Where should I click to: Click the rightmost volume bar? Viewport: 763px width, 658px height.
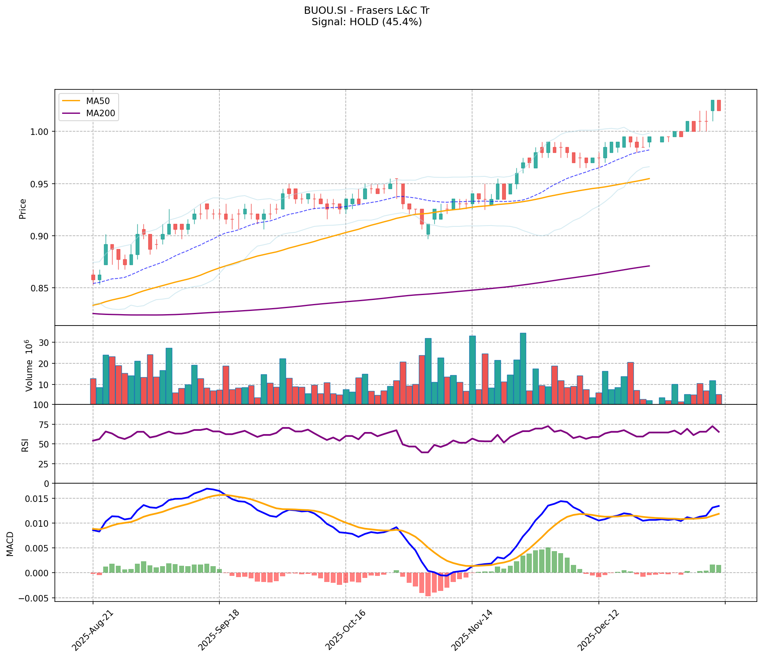719,399
